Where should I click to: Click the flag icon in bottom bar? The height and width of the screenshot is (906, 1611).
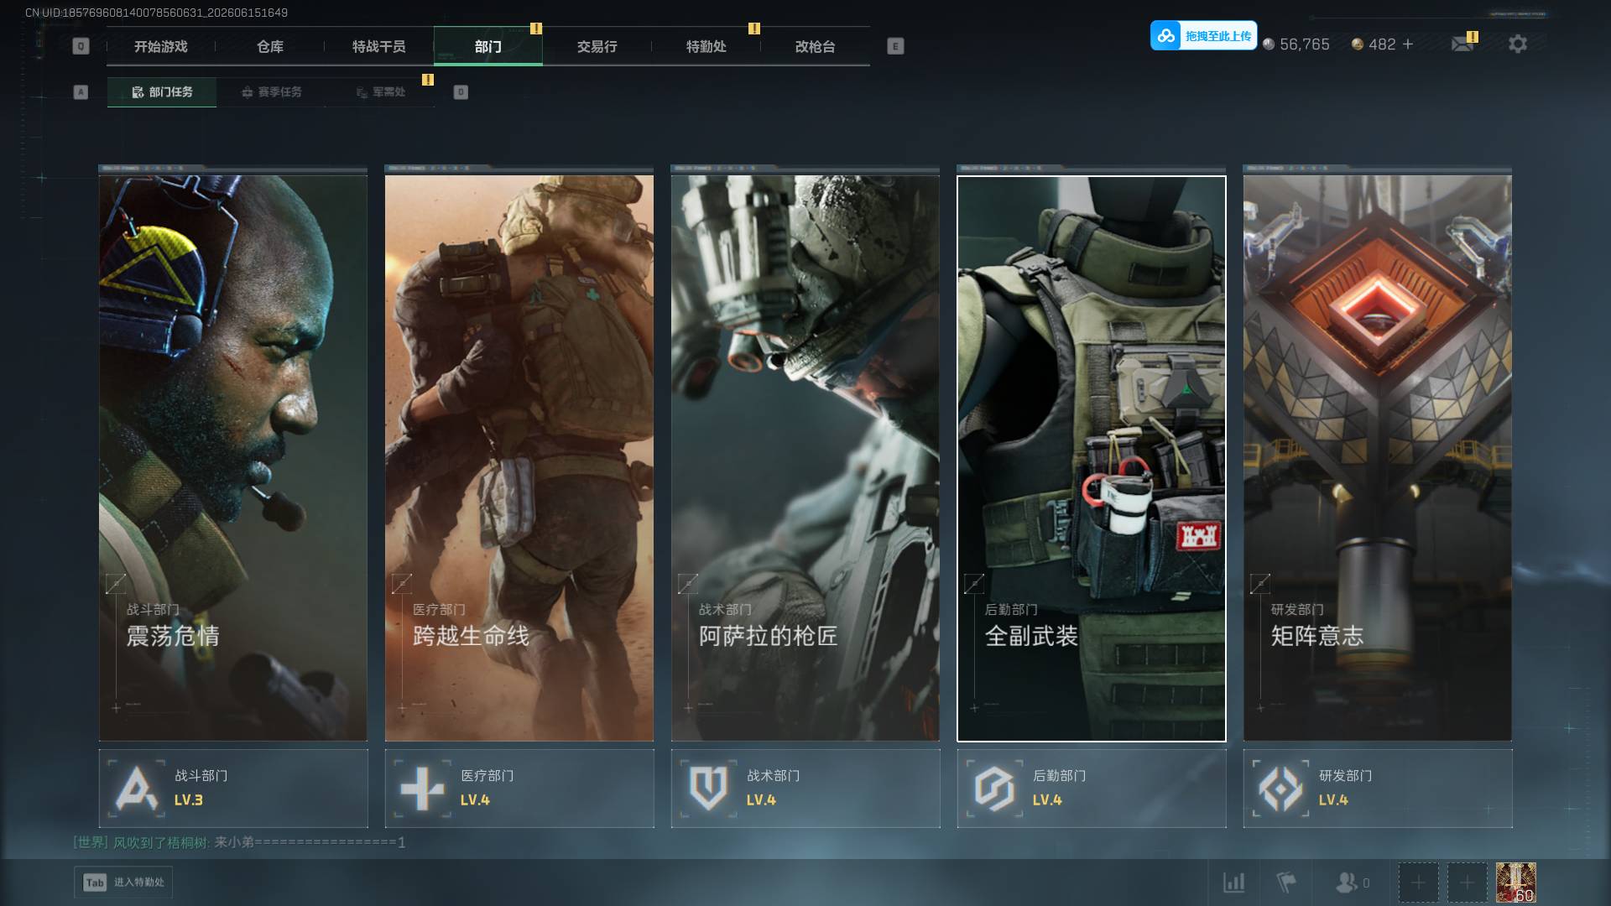point(1286,882)
